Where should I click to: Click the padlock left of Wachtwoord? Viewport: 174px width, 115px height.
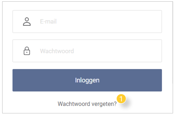(27, 51)
